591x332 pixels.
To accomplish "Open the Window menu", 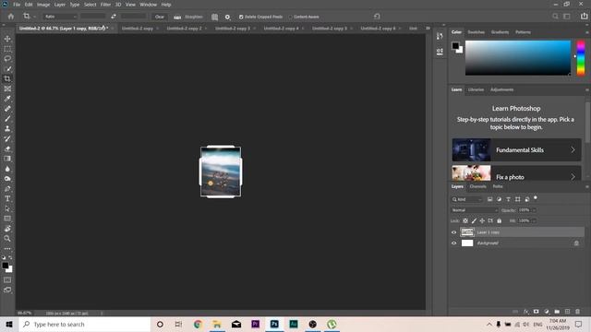I will click(148, 5).
